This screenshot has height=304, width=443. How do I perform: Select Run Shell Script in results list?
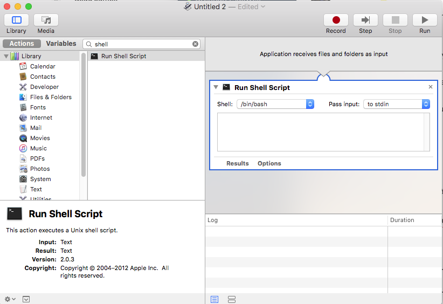click(146, 56)
